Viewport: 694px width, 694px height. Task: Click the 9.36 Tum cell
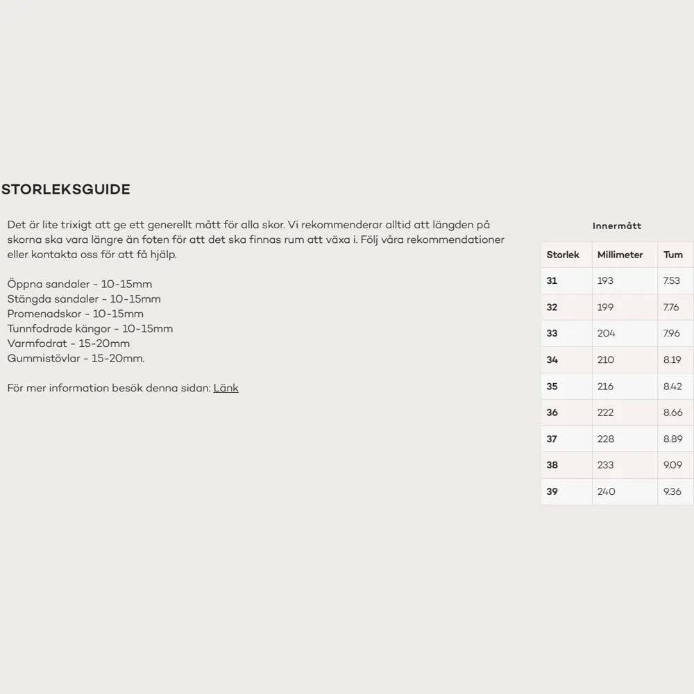(675, 492)
